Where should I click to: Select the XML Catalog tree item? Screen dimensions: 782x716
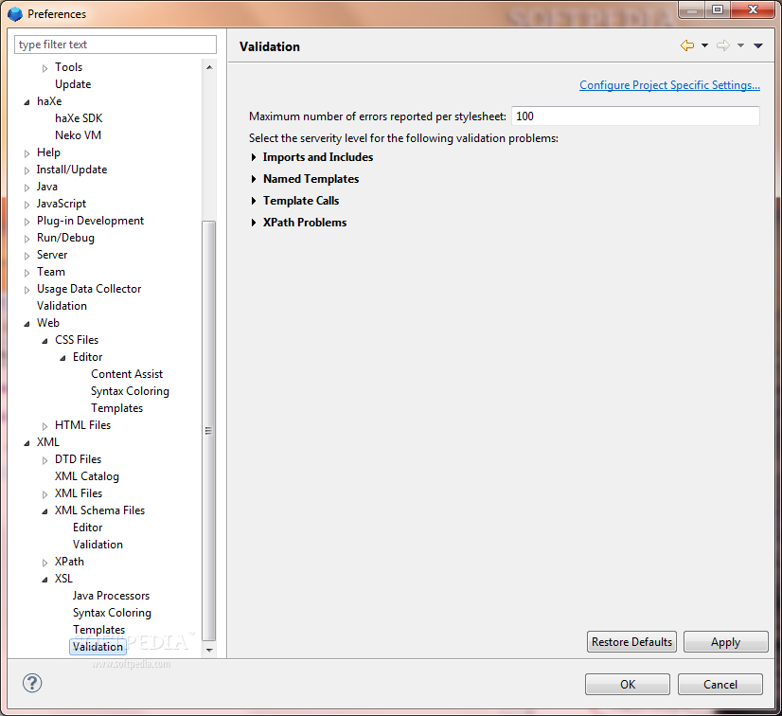pos(87,476)
